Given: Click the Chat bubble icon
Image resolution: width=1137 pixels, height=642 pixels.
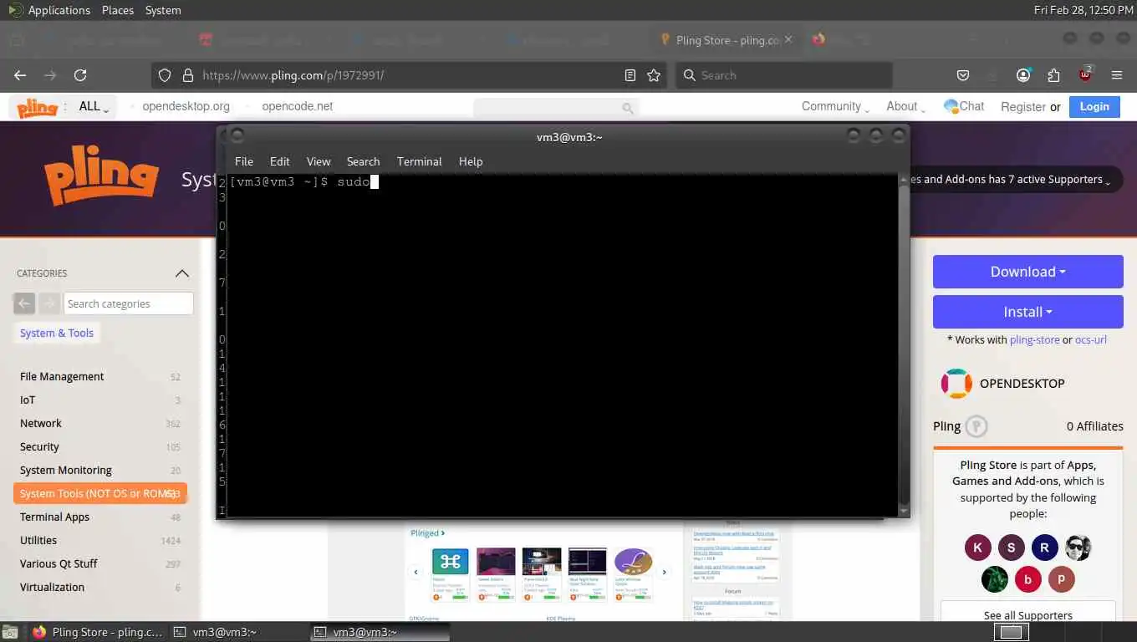Looking at the screenshot, I should coord(951,106).
